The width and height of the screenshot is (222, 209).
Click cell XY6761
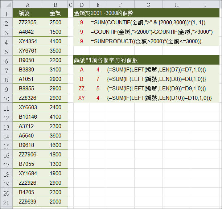[x=28, y=51]
